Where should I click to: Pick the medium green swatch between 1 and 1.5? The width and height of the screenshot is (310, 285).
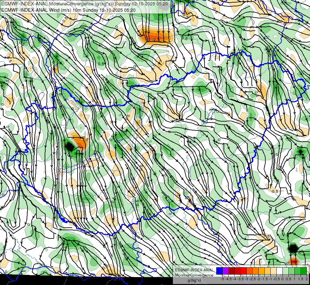[x=298, y=271]
